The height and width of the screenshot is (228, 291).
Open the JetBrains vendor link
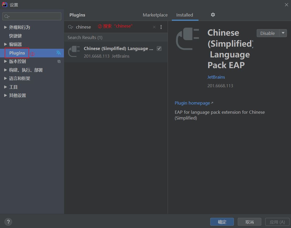(x=216, y=77)
